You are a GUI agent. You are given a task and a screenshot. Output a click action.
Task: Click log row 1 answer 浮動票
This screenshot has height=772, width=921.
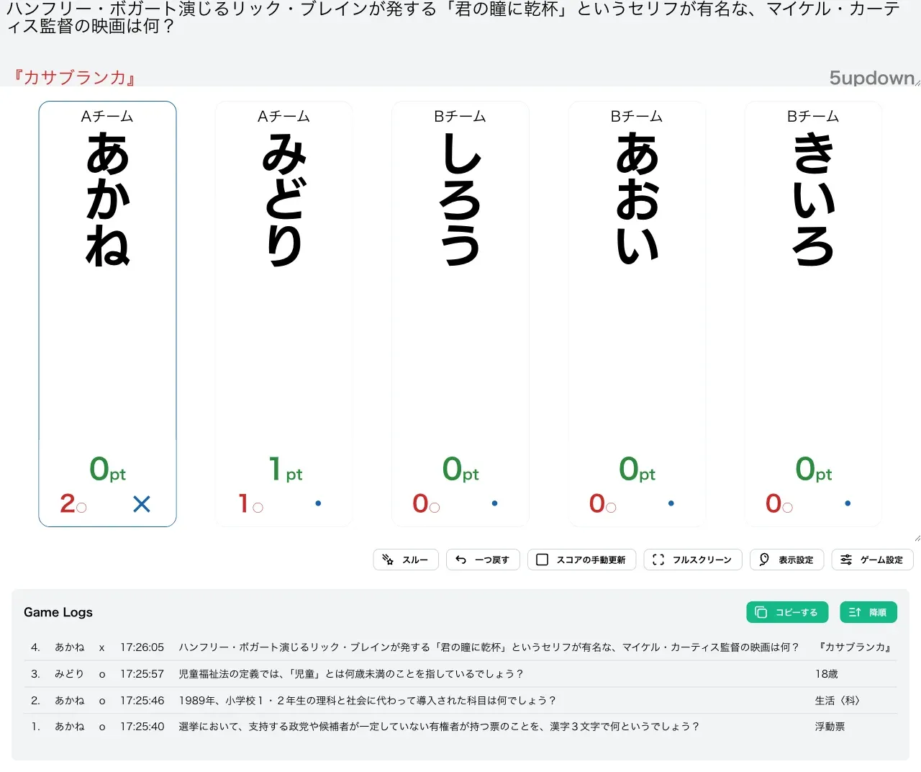[830, 727]
